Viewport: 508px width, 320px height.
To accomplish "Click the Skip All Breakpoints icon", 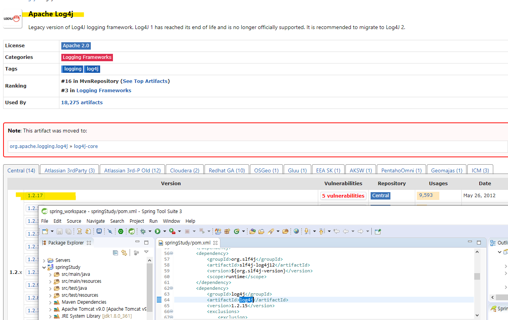I will pyautogui.click(x=110, y=231).
